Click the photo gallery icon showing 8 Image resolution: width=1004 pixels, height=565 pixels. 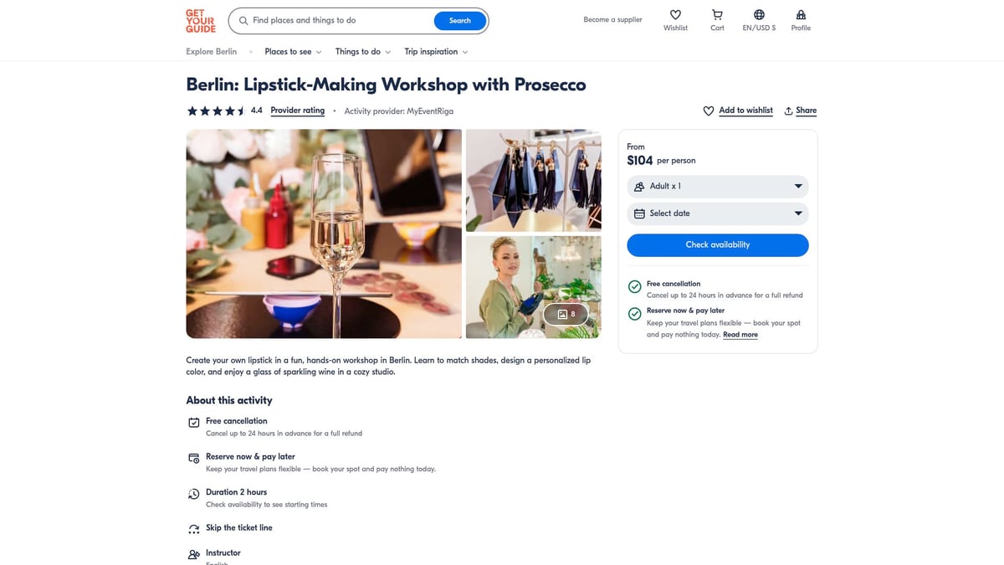[566, 314]
